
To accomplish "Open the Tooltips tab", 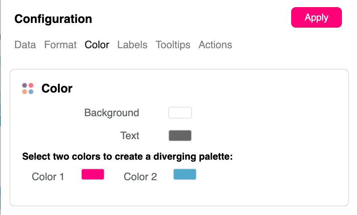I will pos(173,45).
